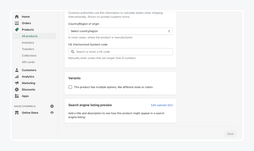Viewport: 254px width, 151px height.
Task: Click the Online Store shop icon
Action: tap(17, 113)
